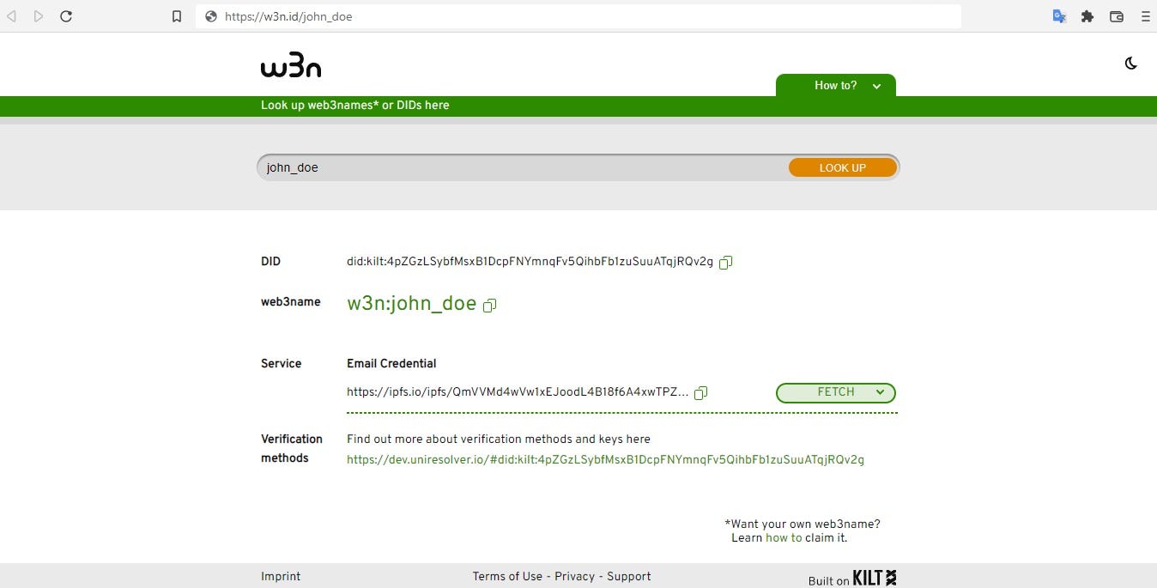Click 'Look up web3names* or DIDs here' text
Image resolution: width=1157 pixels, height=588 pixels.
355,105
